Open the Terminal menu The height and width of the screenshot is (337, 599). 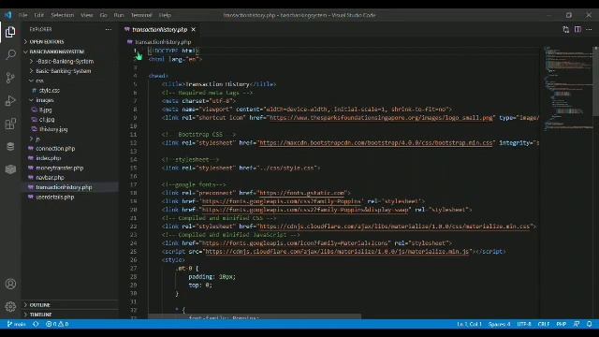[141, 15]
